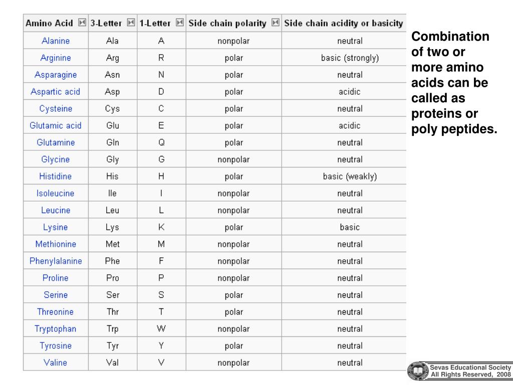Image resolution: width=513 pixels, height=385 pixels.
Task: Click the sort icon beside 3-Letter header
Action: [x=131, y=23]
